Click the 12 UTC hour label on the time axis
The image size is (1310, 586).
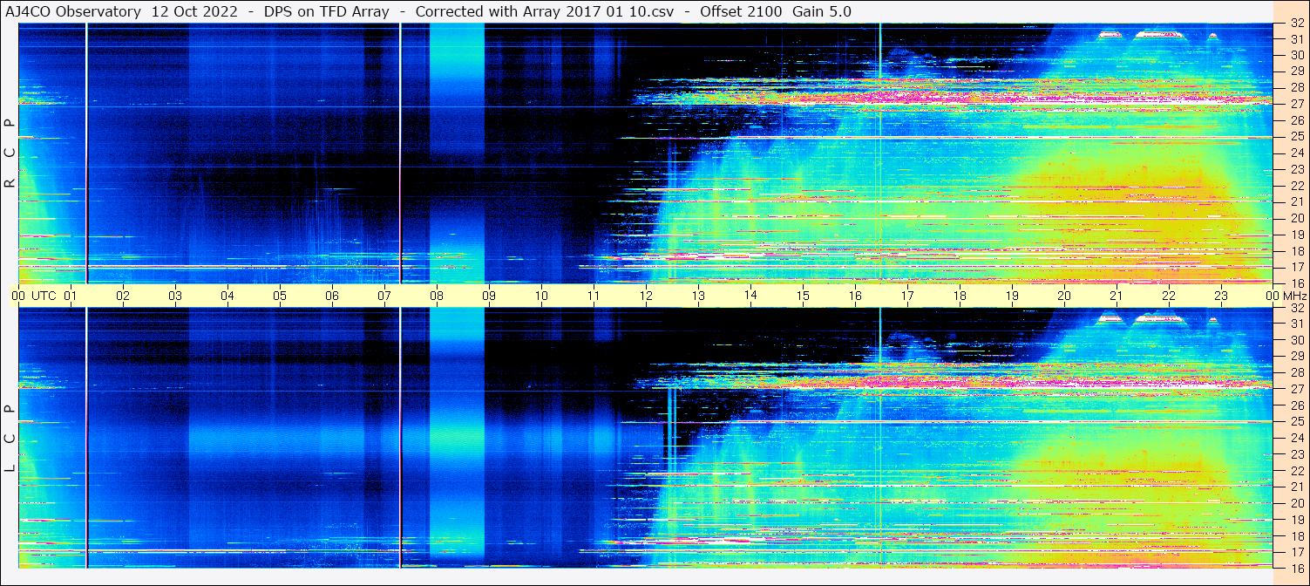646,296
